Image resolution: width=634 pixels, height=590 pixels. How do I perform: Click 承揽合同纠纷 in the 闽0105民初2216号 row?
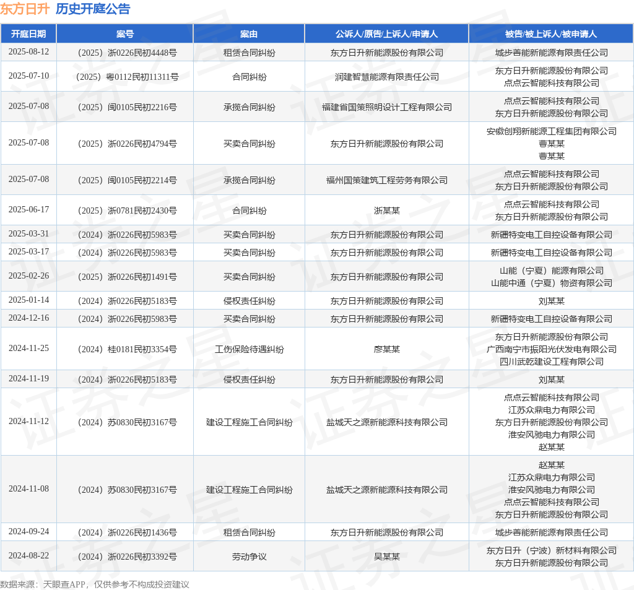pos(249,107)
